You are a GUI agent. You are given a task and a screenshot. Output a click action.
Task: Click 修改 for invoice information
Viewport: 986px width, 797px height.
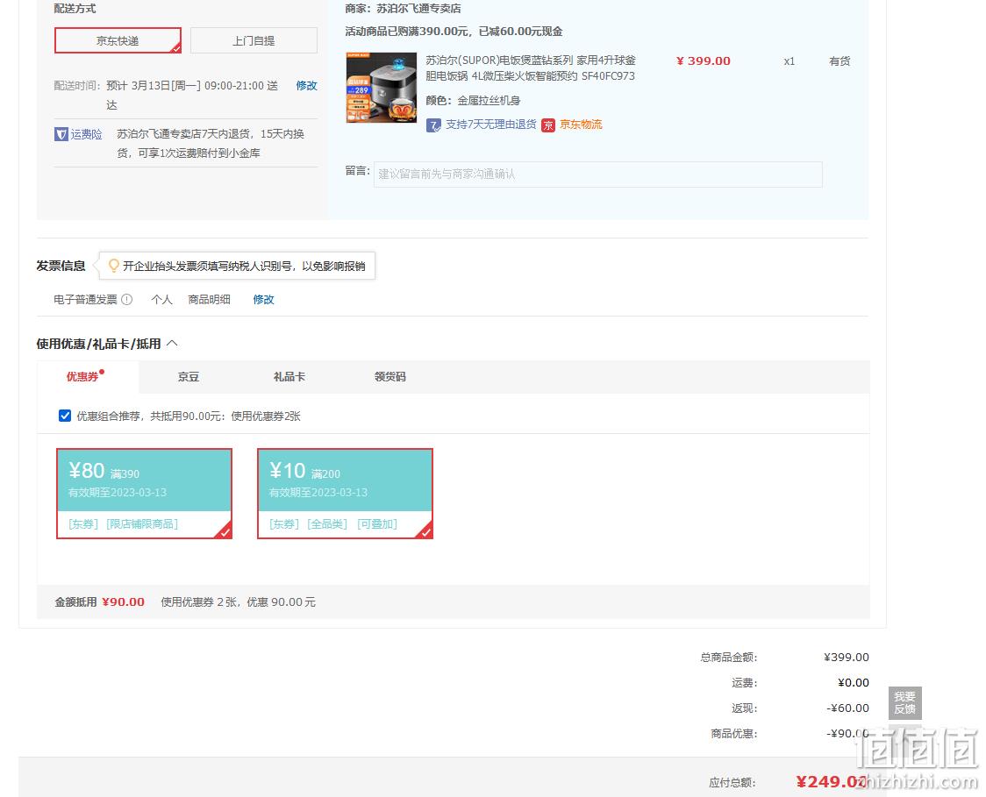[x=263, y=299]
